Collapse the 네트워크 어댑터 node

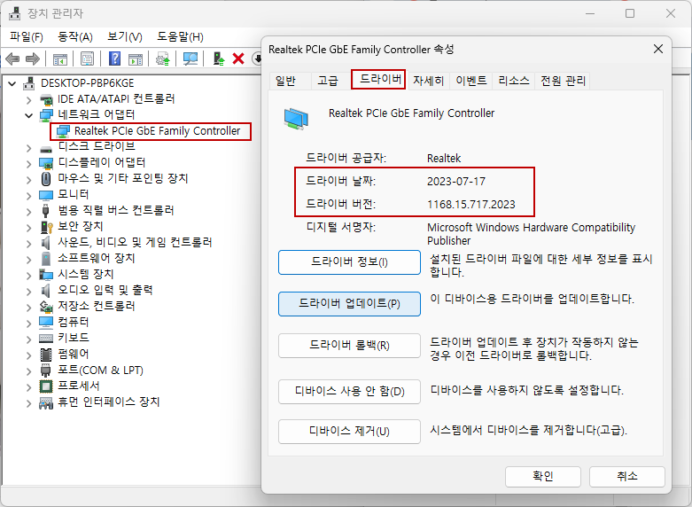28,115
